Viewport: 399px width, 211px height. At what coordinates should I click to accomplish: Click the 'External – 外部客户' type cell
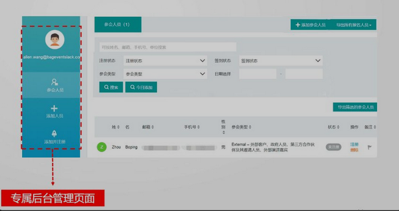pos(273,147)
